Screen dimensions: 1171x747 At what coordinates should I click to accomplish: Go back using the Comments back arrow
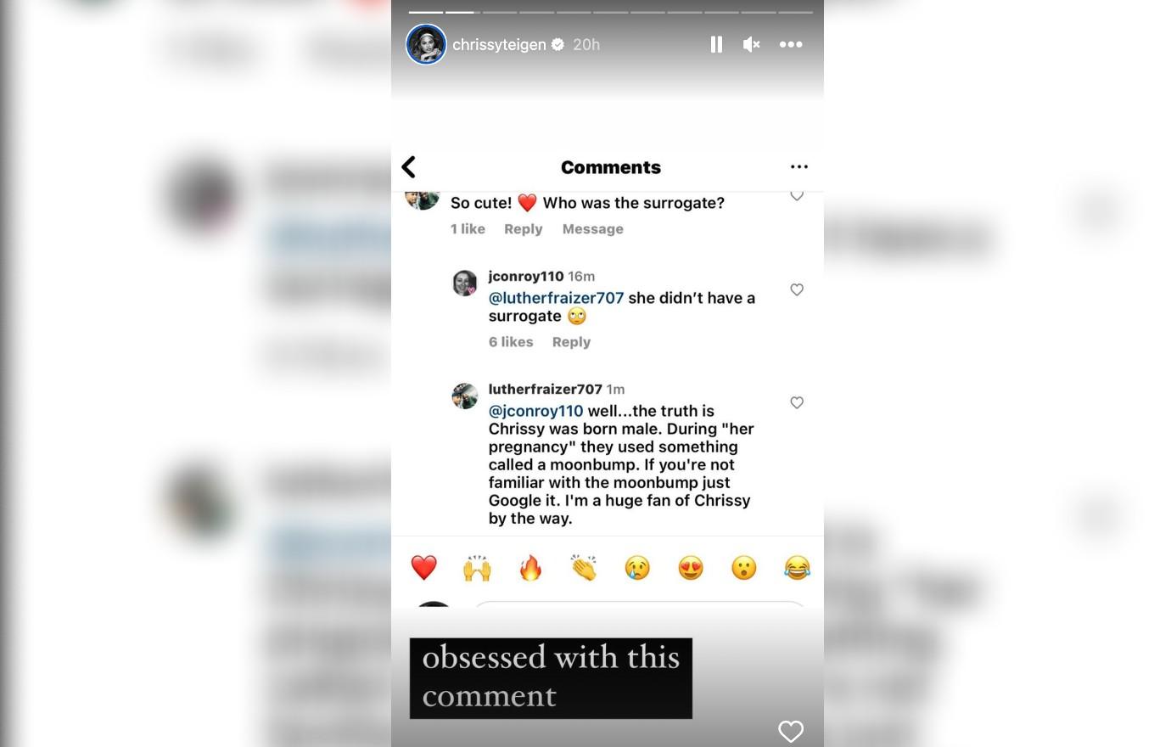(409, 166)
